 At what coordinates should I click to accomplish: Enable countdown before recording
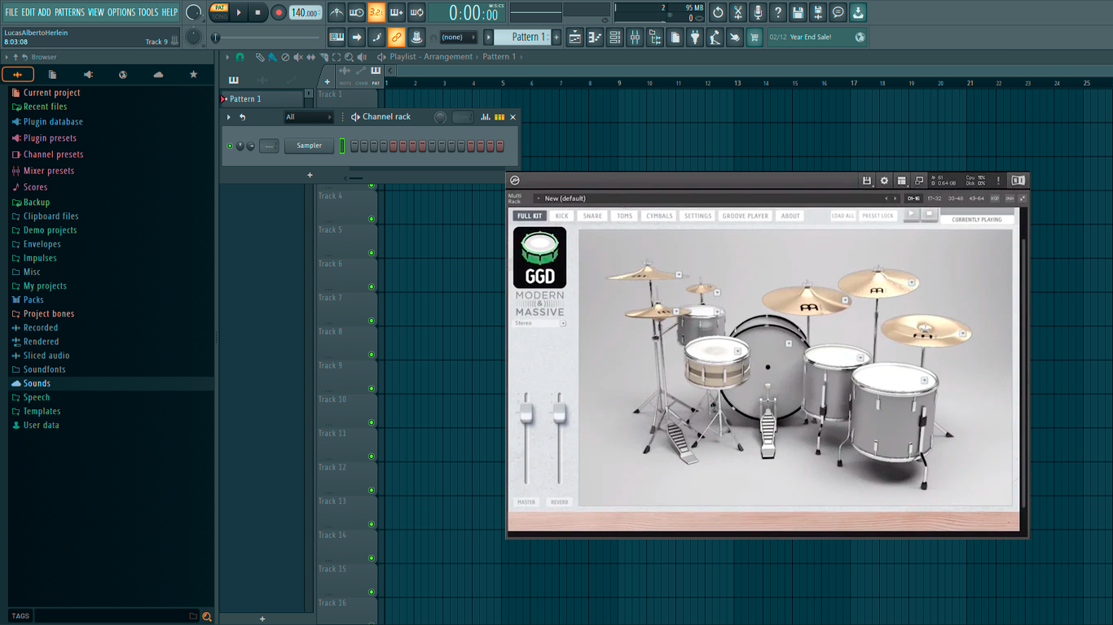[x=376, y=12]
